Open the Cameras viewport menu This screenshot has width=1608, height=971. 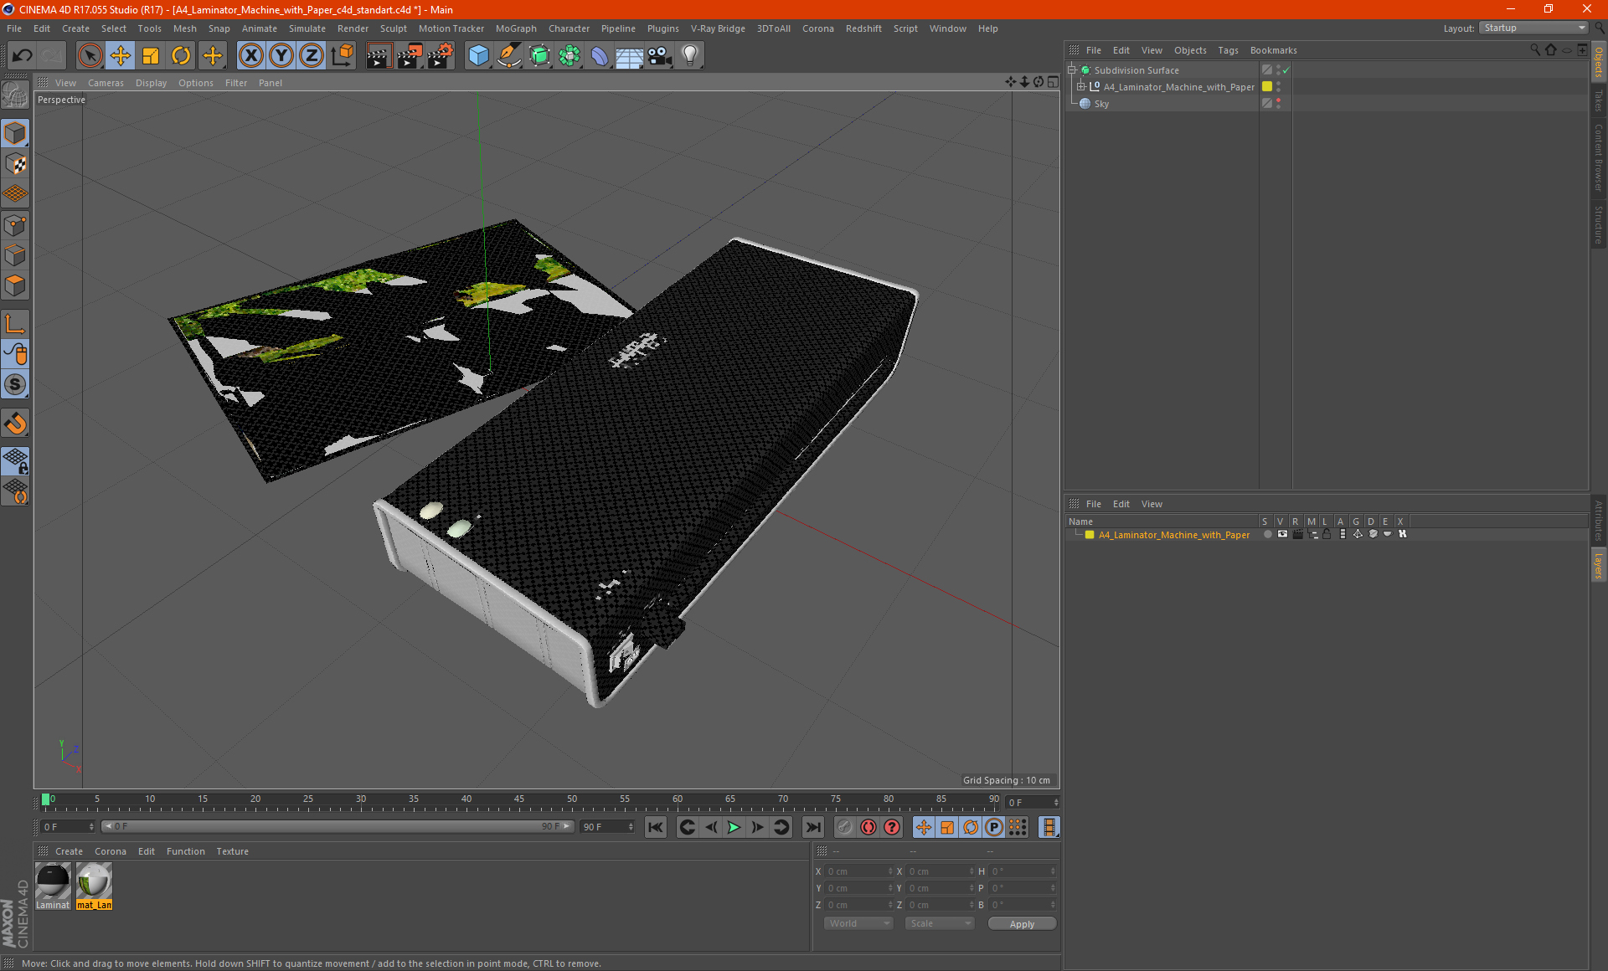tap(106, 83)
